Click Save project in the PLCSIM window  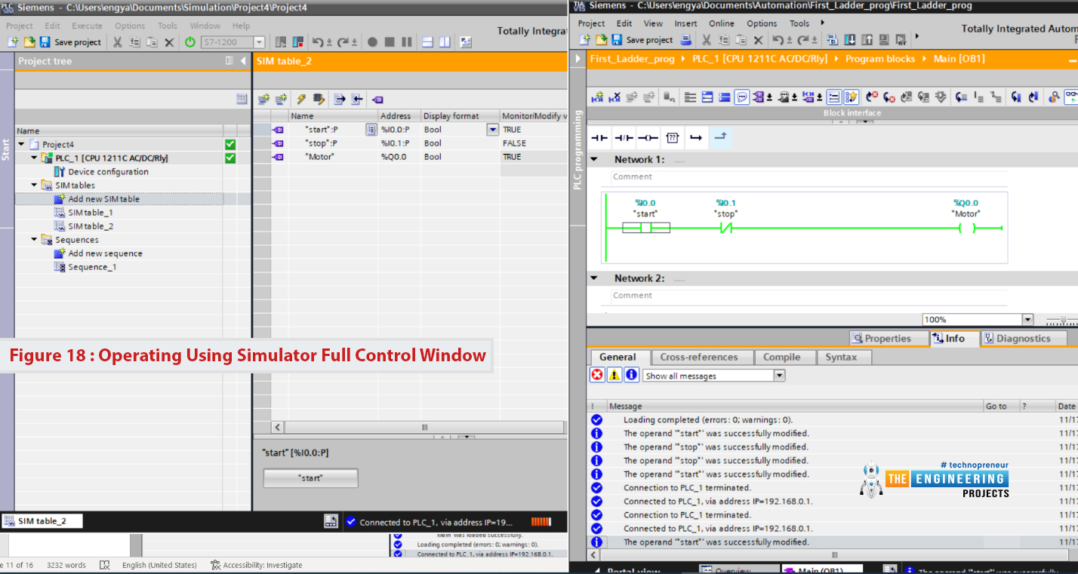tap(72, 42)
